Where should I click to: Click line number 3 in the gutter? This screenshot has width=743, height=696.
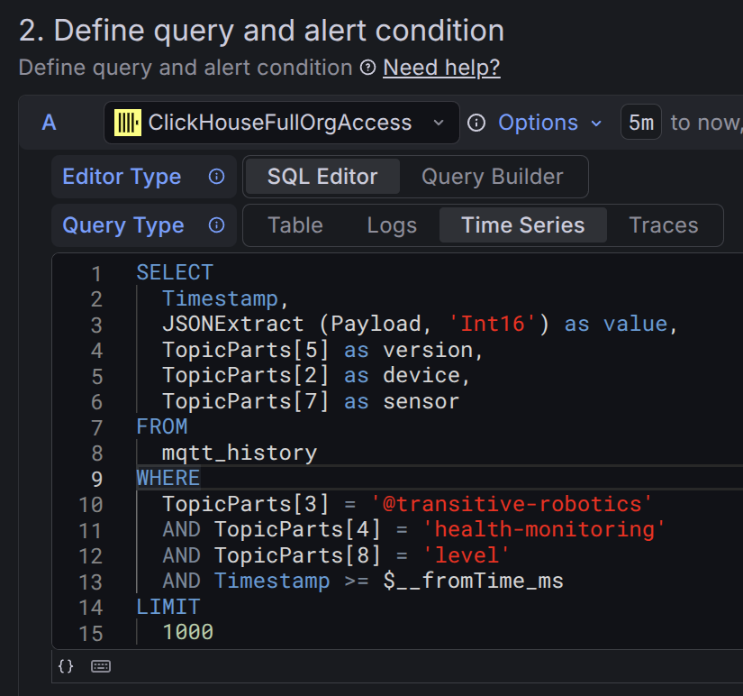pos(96,324)
